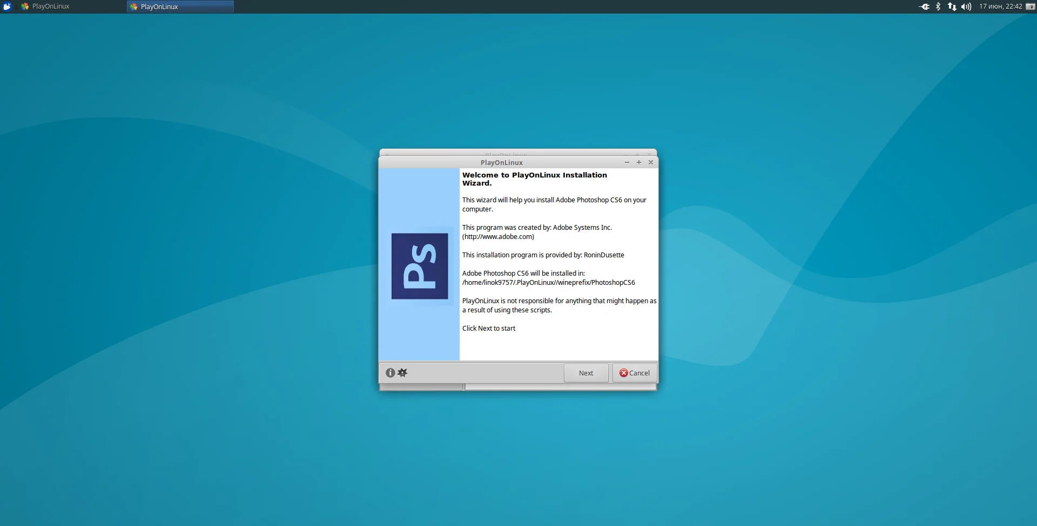Screen dimensions: 1037x526
Task: Click the (http://www.adobe.com) text
Action: coord(498,237)
